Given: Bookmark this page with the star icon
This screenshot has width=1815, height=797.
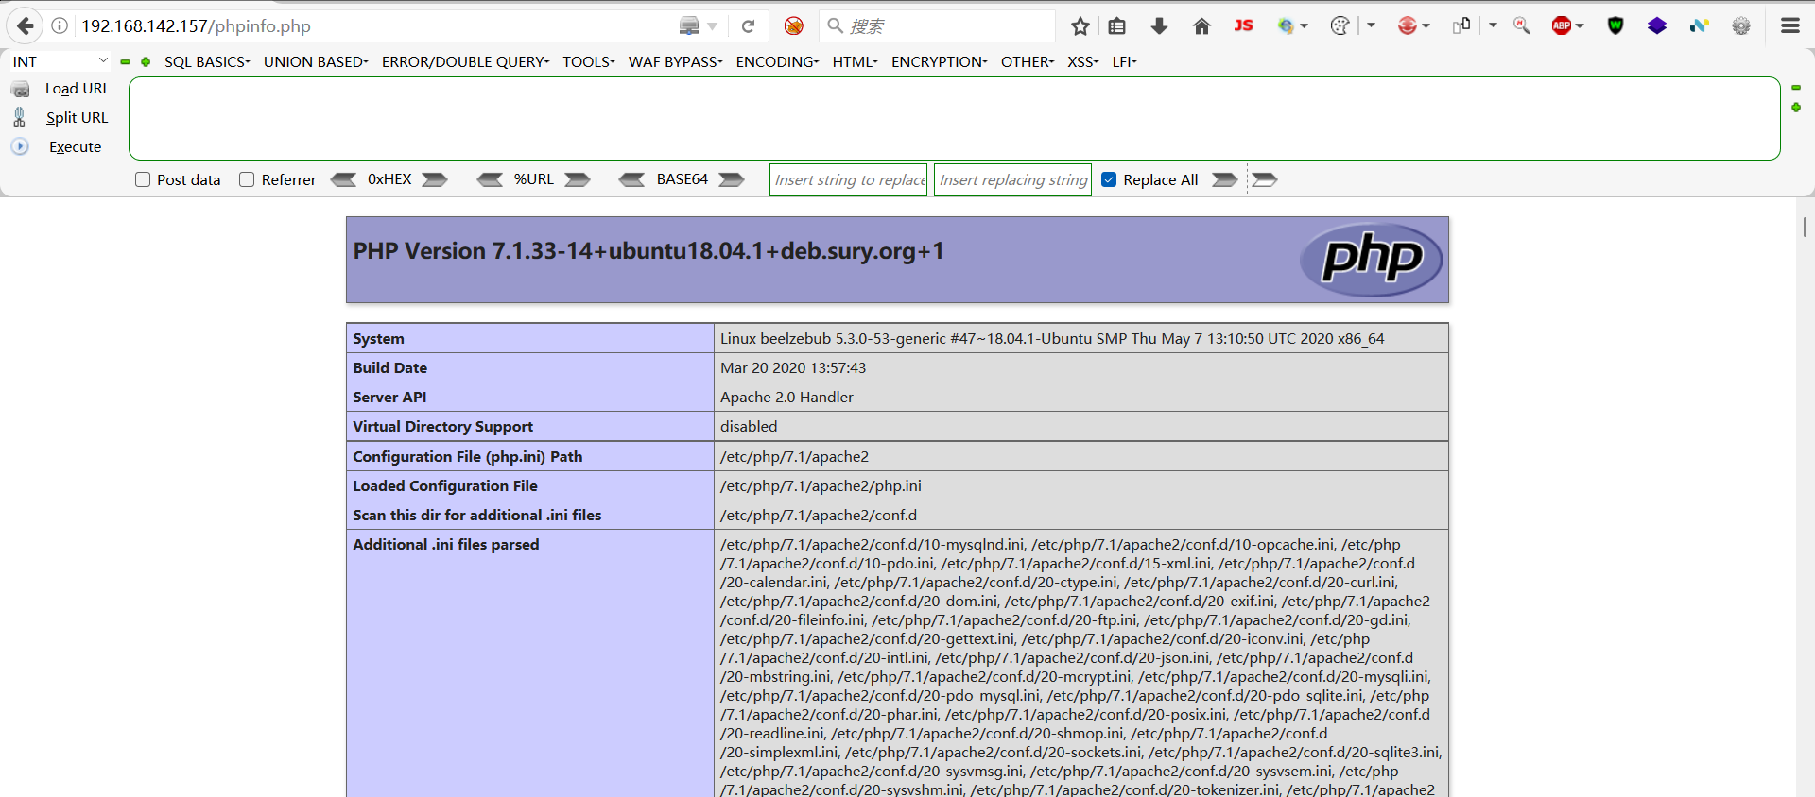Looking at the screenshot, I should (1080, 26).
